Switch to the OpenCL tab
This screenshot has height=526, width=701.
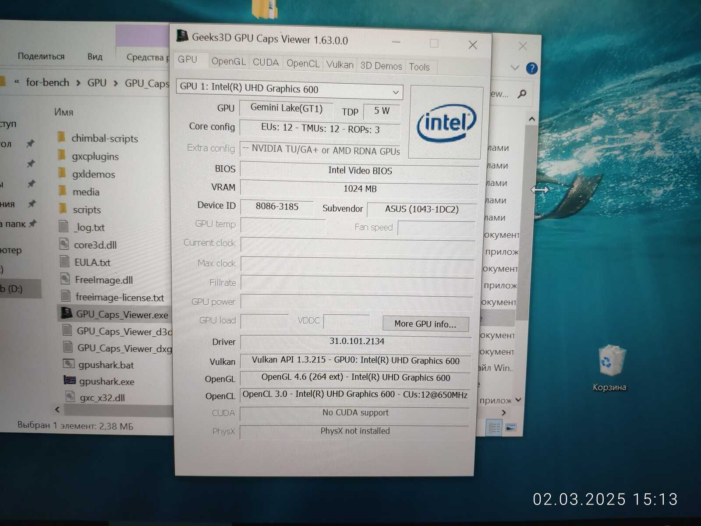coord(303,64)
